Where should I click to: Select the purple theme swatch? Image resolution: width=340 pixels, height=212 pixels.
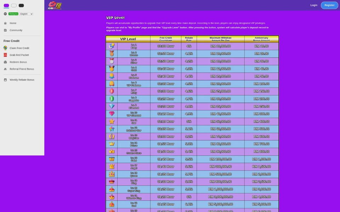(6, 5)
